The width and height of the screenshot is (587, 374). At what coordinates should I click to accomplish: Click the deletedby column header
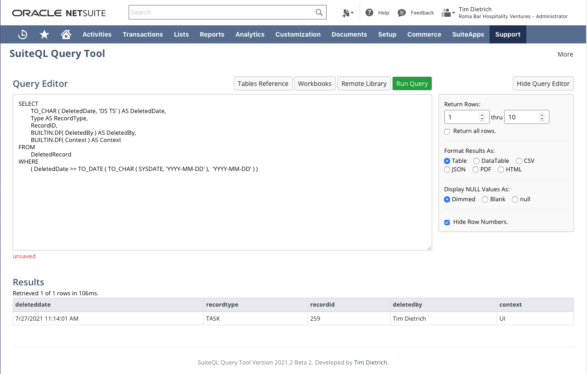(443, 305)
